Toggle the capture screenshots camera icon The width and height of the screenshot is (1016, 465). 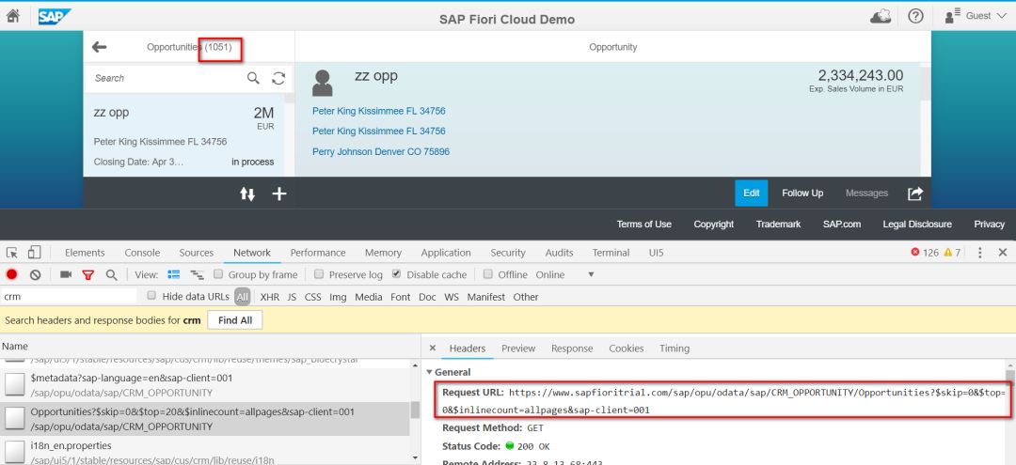click(x=66, y=275)
